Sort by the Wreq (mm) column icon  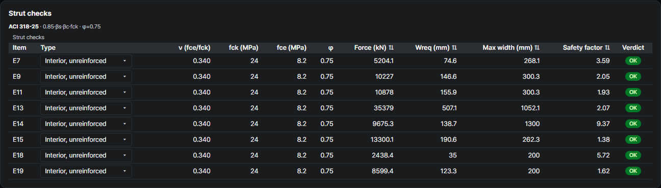pyautogui.click(x=454, y=48)
